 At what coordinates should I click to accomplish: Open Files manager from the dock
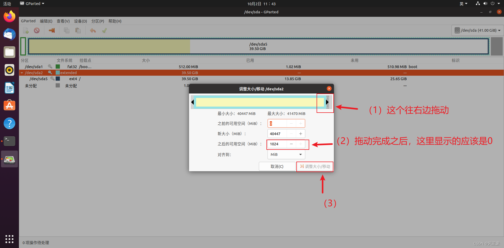pos(9,52)
